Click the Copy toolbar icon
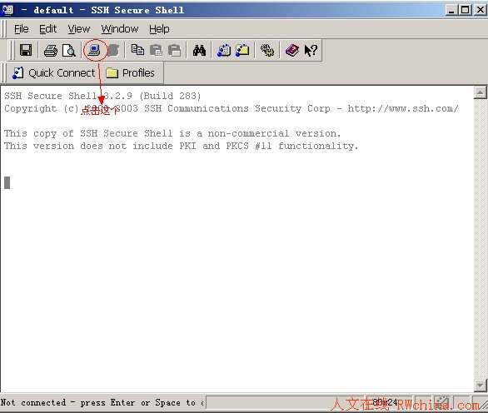 [137, 50]
